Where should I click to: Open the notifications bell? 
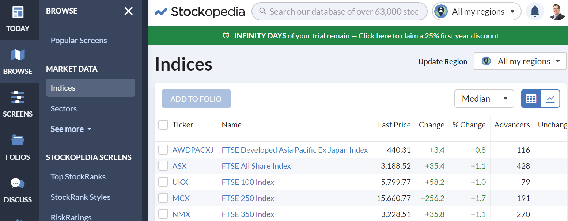[535, 12]
